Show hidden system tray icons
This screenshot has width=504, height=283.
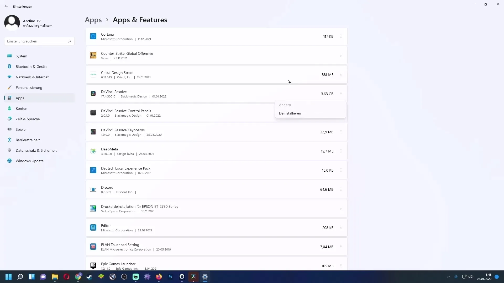[x=448, y=277]
